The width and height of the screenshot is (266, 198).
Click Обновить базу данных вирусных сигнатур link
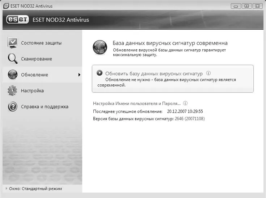coord(154,73)
